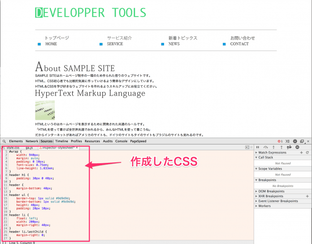The image size is (312, 244).
Task: Select the style.css file tab
Action: 13,148
